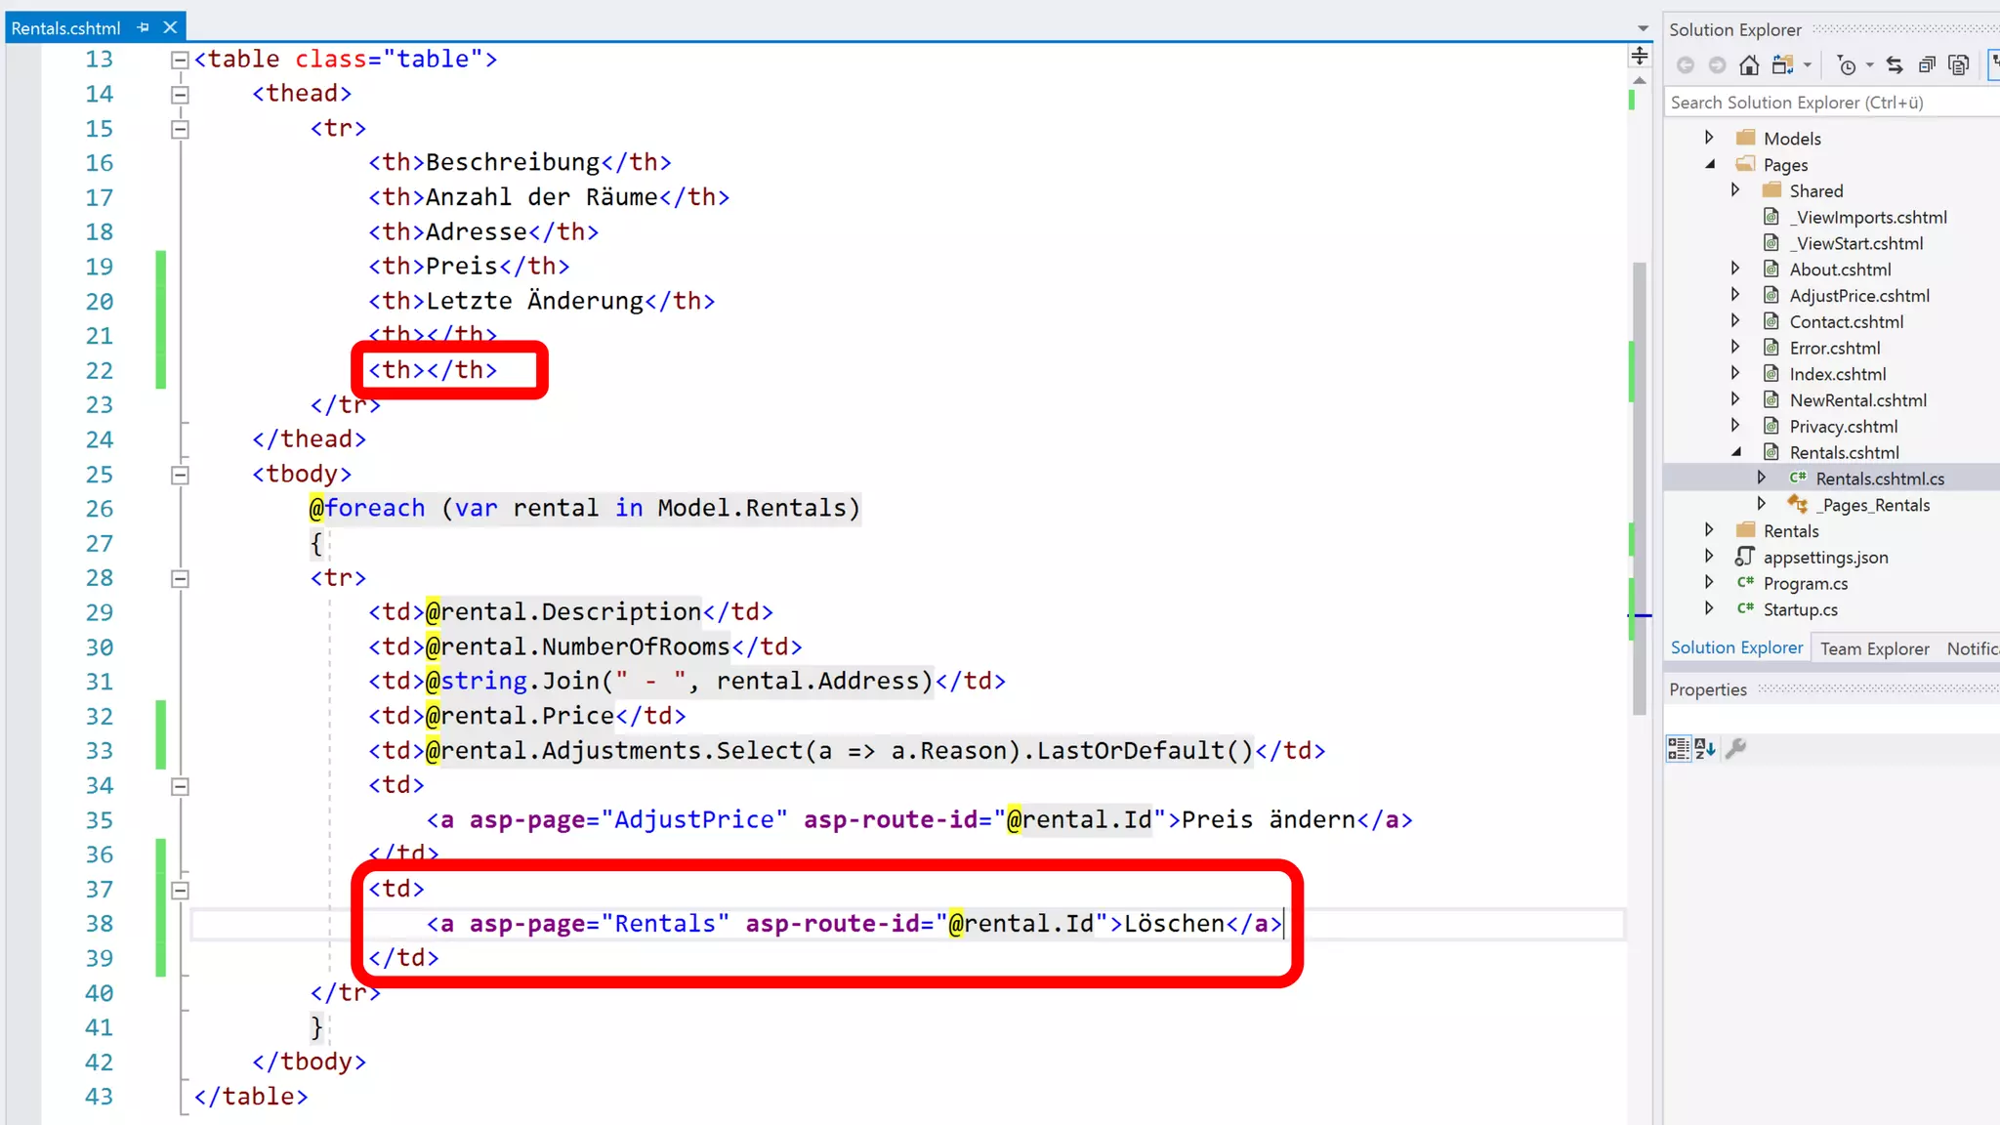This screenshot has width=2000, height=1125.
Task: Click the Pending Changes Filter clock icon
Action: click(x=1846, y=65)
